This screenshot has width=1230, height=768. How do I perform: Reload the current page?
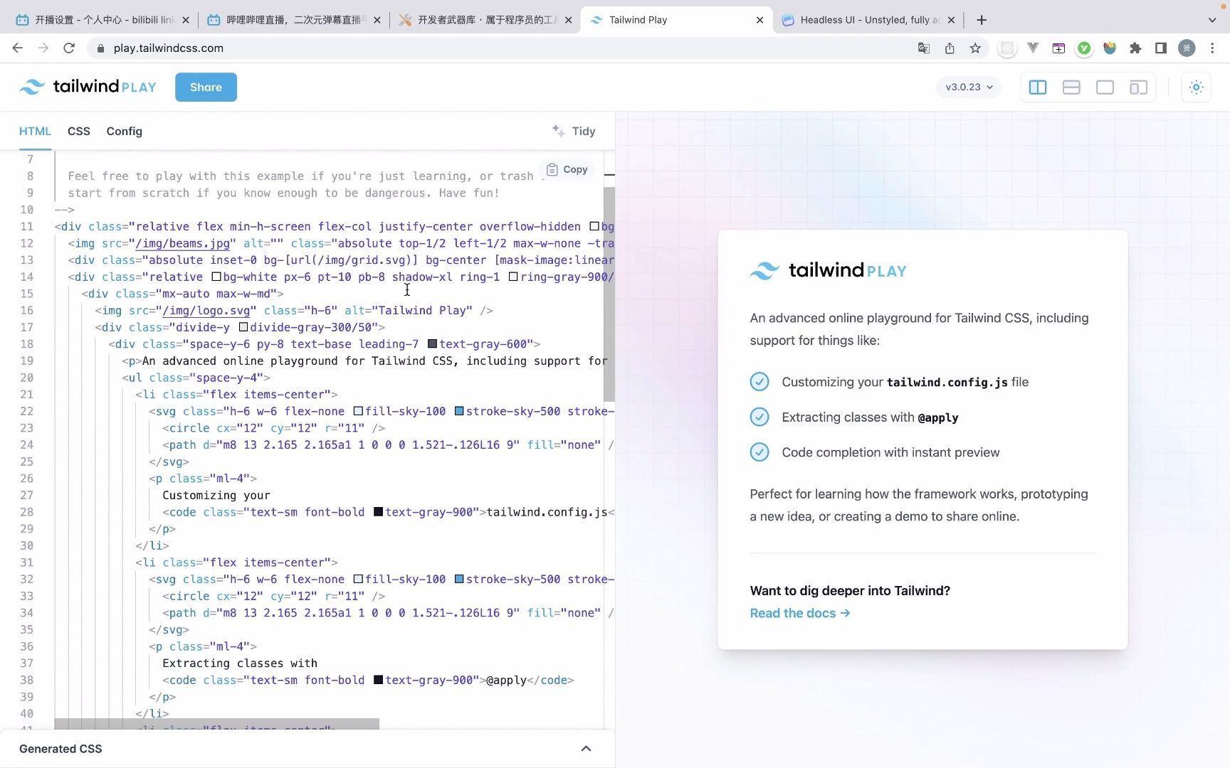pos(69,48)
